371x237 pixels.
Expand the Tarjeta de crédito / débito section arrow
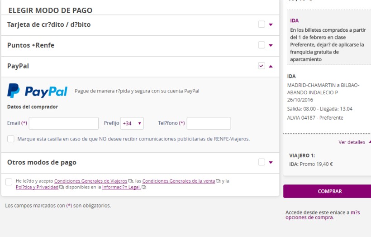point(271,24)
